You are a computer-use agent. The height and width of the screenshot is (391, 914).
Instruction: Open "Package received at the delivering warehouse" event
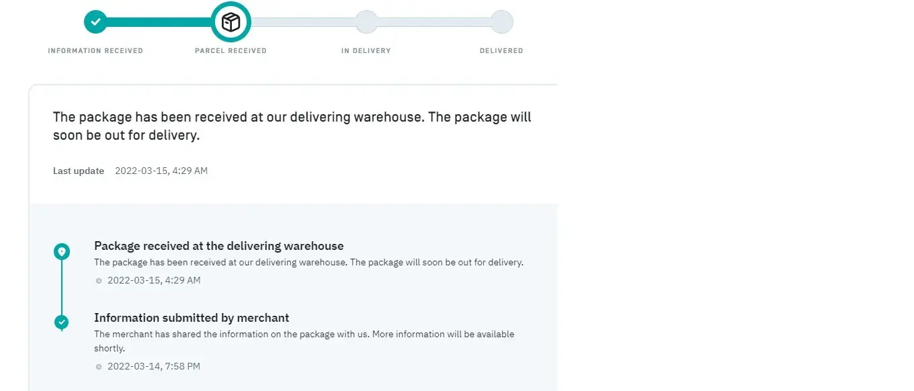point(218,246)
